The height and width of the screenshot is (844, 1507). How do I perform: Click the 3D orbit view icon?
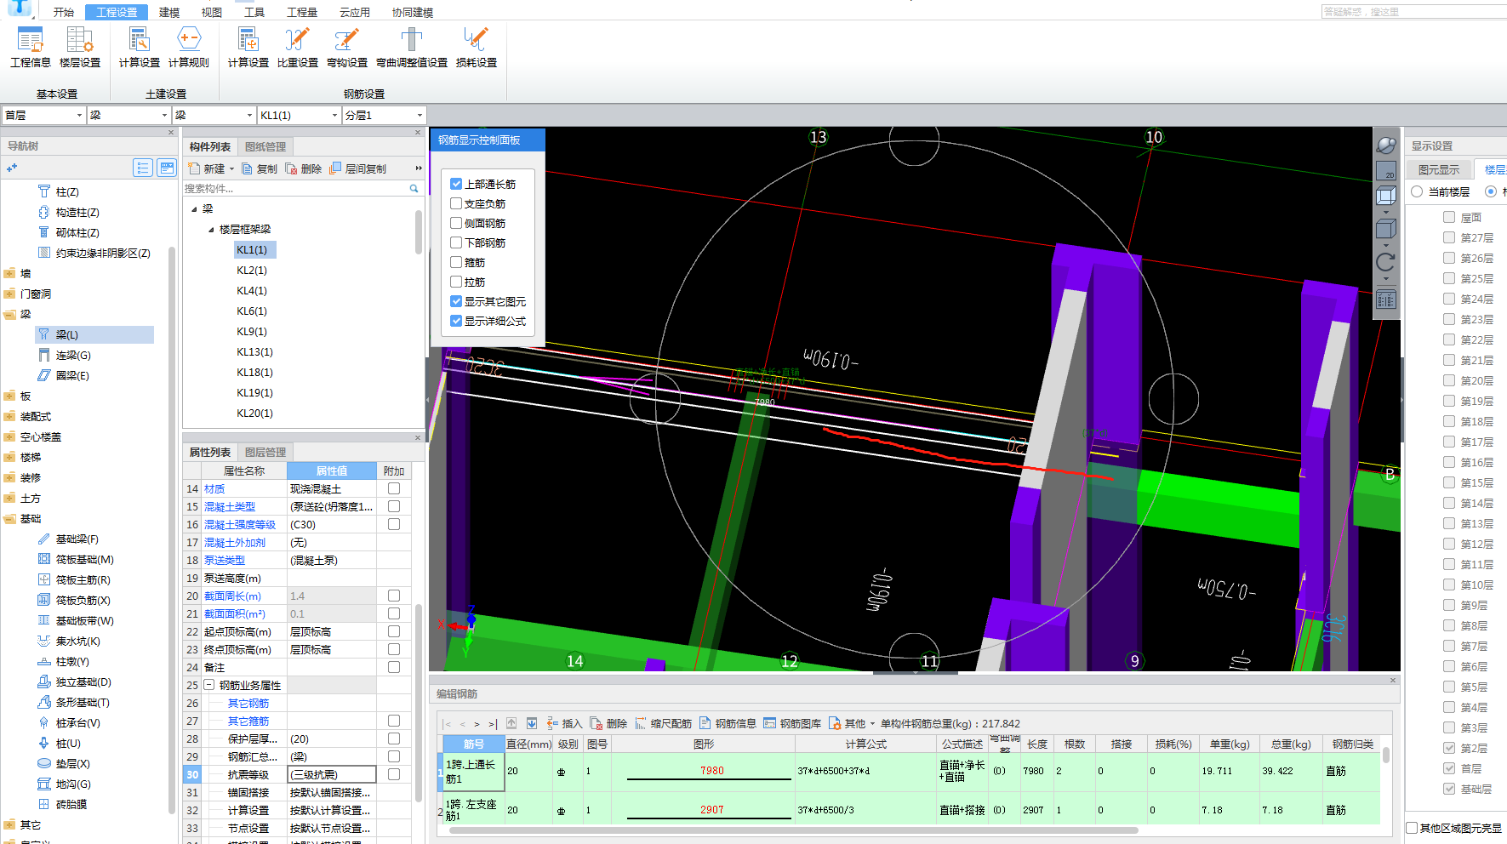[1386, 145]
